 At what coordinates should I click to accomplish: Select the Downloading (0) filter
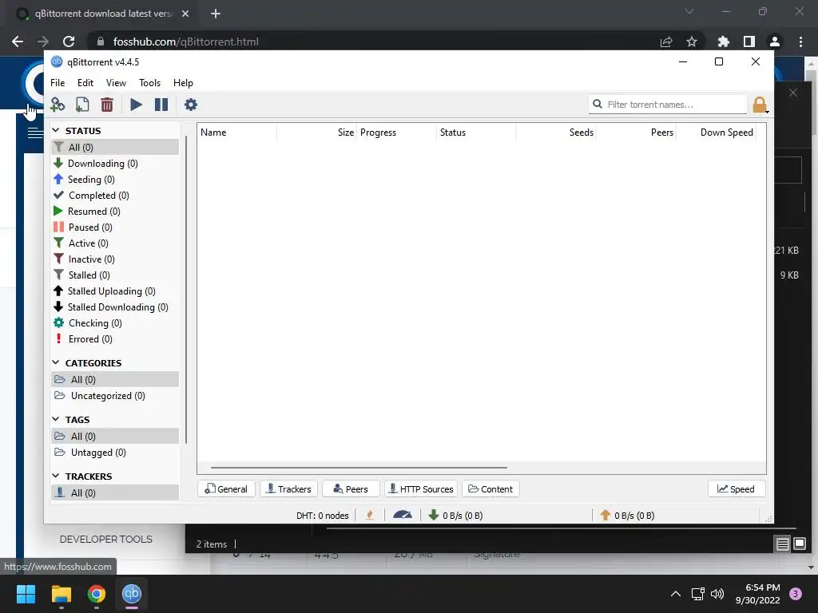[115, 163]
